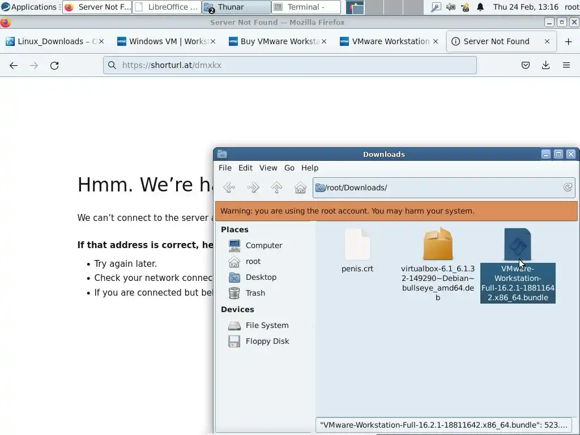Open the Thunar File menu
The width and height of the screenshot is (580, 435).
pyautogui.click(x=225, y=168)
